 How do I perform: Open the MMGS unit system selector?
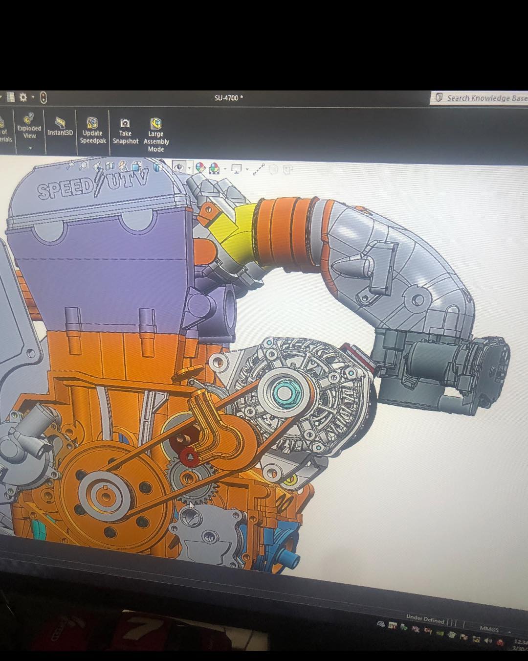[x=489, y=629]
